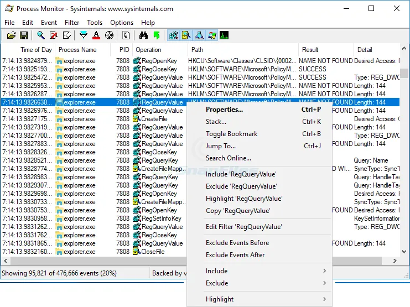Select the crosshair Include Process From Window icon
410x307 pixels.
point(109,35)
